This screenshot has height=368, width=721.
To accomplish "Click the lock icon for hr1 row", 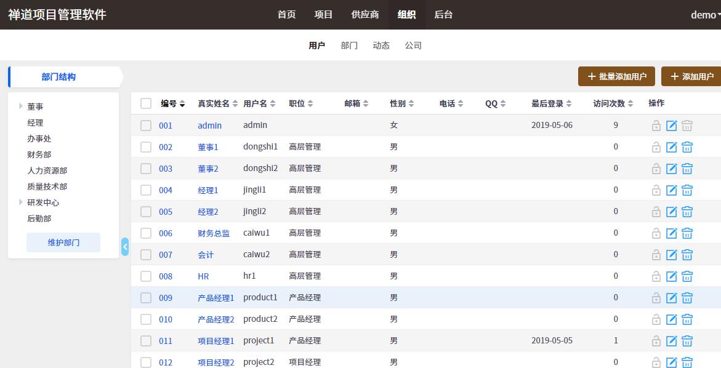I will click(656, 276).
